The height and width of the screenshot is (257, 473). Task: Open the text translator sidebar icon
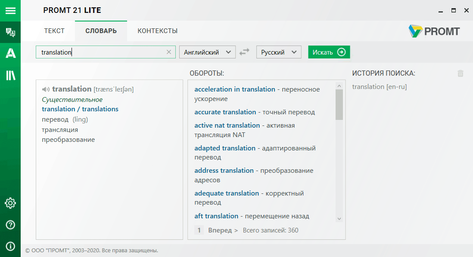click(10, 32)
